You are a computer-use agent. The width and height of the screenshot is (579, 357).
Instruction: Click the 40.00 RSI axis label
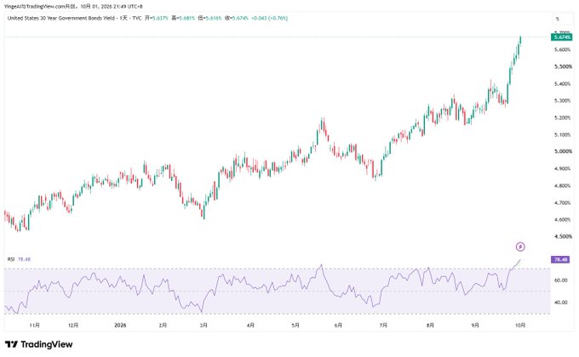click(x=561, y=303)
